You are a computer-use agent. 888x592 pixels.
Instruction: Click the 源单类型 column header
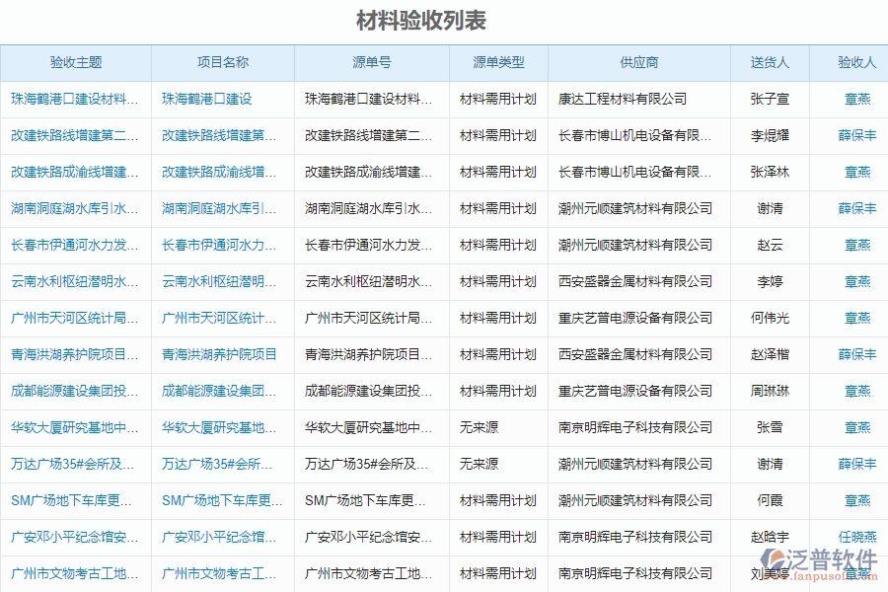(499, 62)
